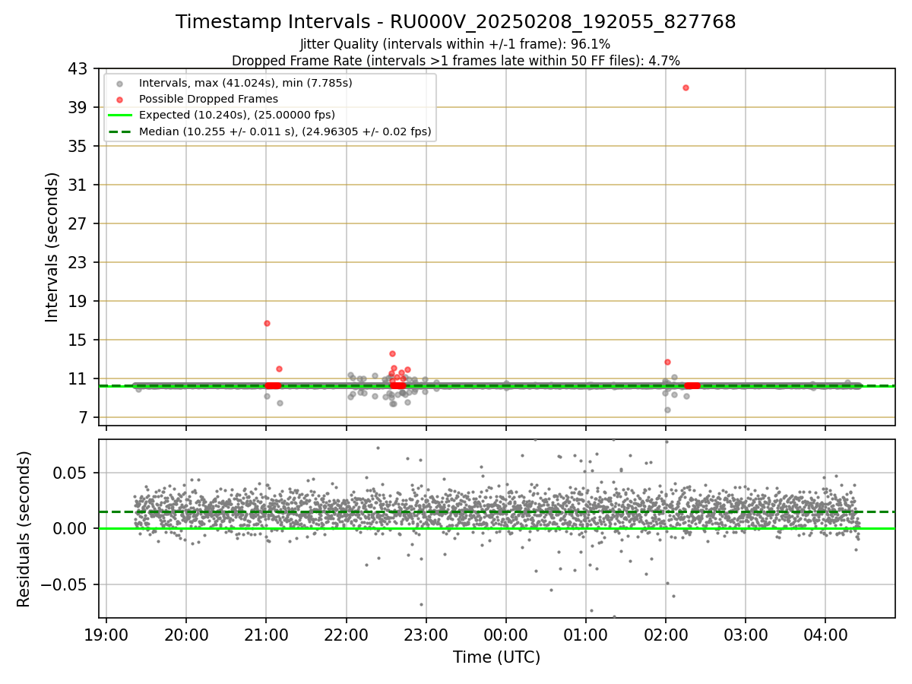Image resolution: width=912 pixels, height=684 pixels.
Task: Click the '11' y-axis tick label
Action: point(78,378)
